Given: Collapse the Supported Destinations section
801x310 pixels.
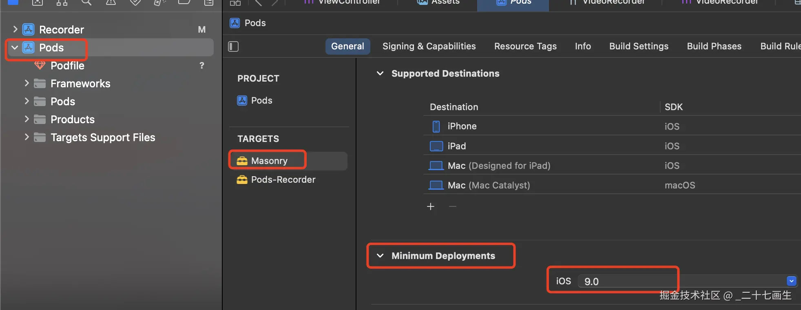Looking at the screenshot, I should [380, 73].
